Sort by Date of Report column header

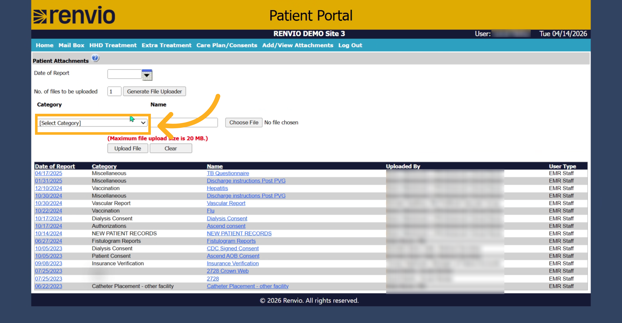point(55,166)
